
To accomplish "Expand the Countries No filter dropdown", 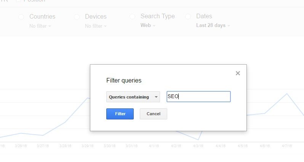I will tap(40, 26).
